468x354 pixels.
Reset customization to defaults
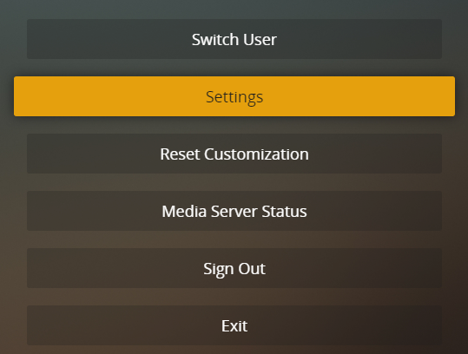pos(234,154)
